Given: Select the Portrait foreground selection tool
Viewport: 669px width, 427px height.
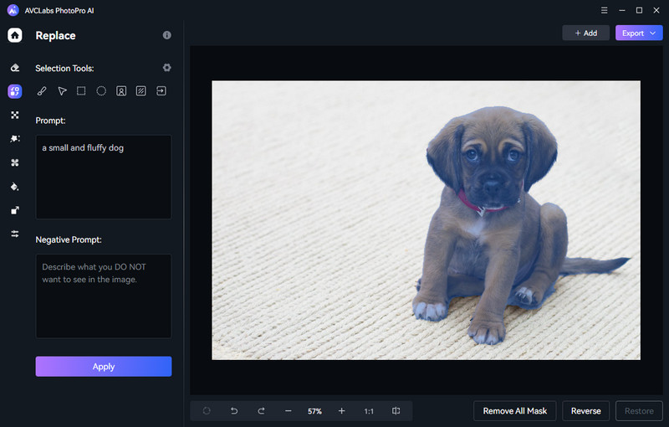Looking at the screenshot, I should click(121, 91).
